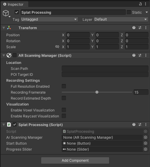Click the Scale Y field
The image size is (150, 167).
pos(107,47)
